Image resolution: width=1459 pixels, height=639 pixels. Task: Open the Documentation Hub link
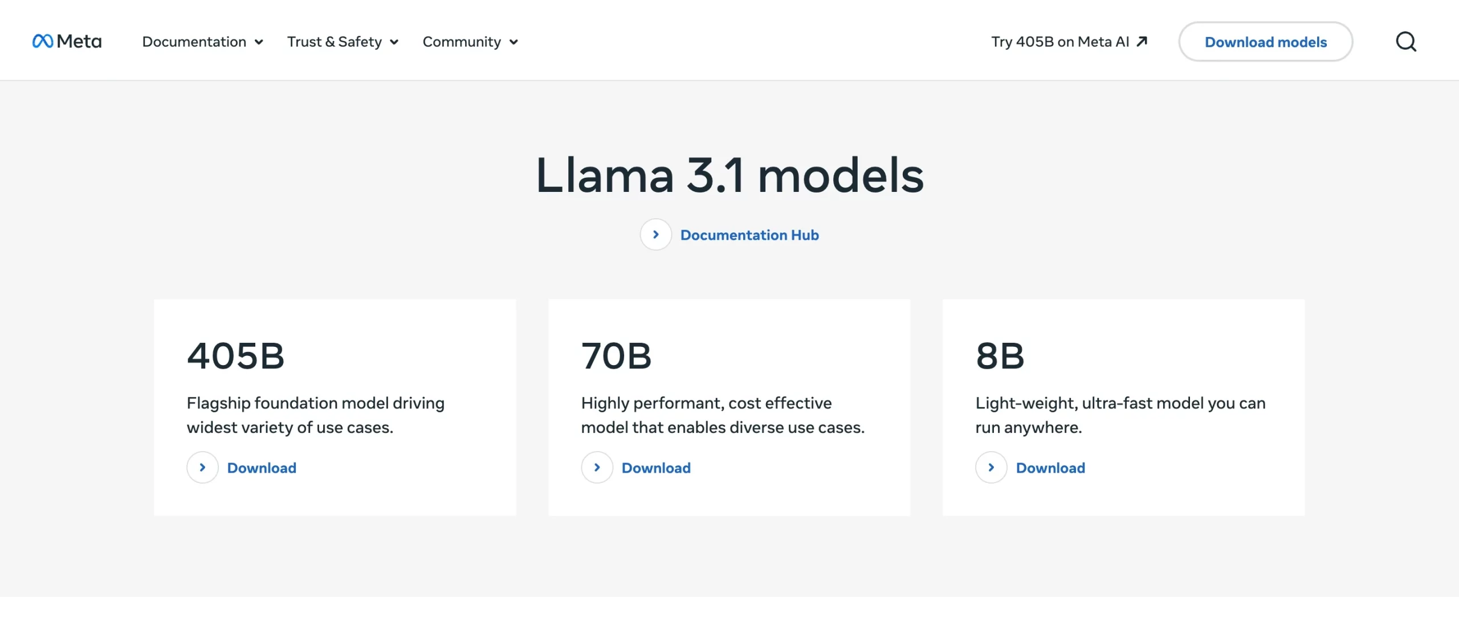(x=749, y=235)
